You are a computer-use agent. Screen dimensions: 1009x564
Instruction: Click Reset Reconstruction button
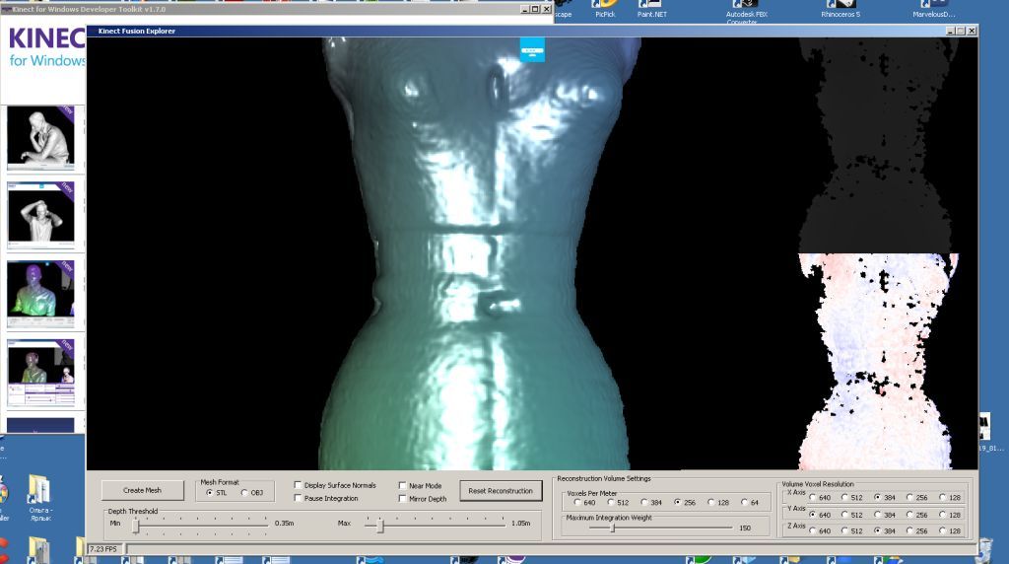pyautogui.click(x=501, y=491)
